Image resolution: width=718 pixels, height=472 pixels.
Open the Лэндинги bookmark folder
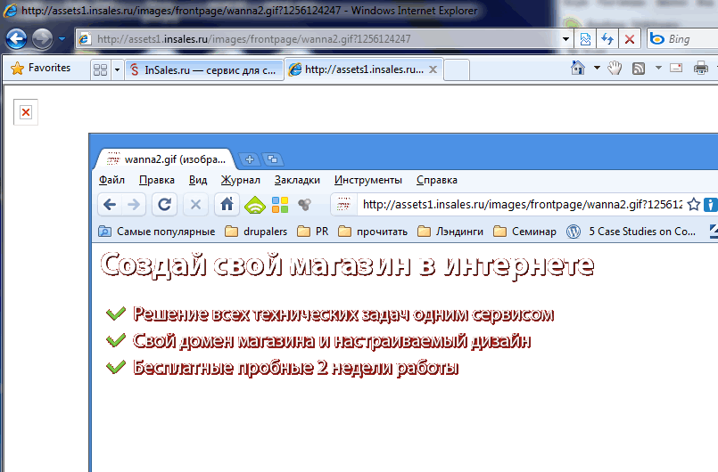tap(450, 232)
